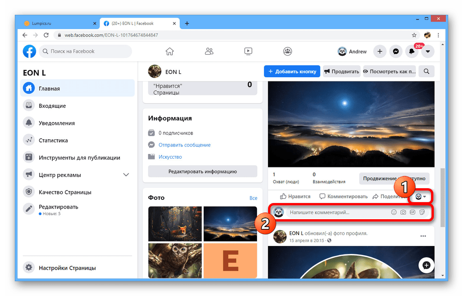Open Настройки Страницы
This screenshot has height=296, width=463.
point(77,268)
